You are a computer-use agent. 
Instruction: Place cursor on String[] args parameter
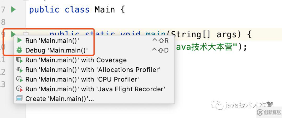(205, 34)
